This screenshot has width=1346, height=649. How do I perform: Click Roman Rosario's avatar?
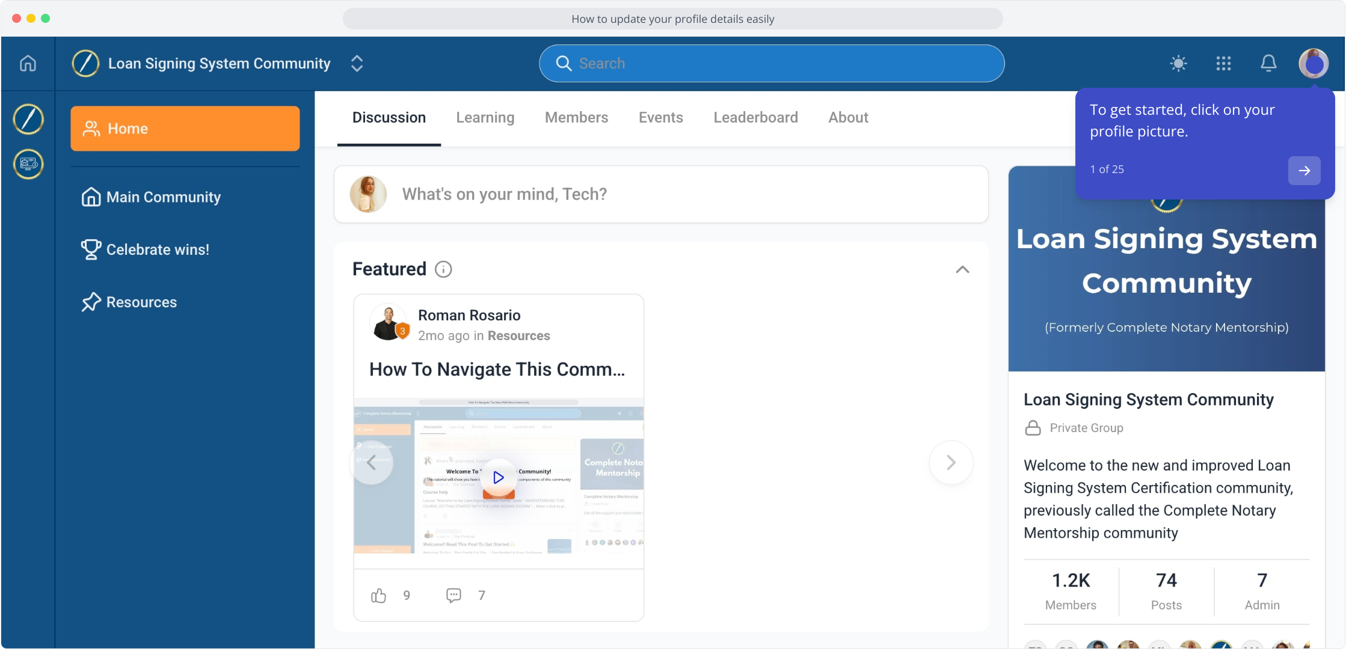(x=389, y=323)
